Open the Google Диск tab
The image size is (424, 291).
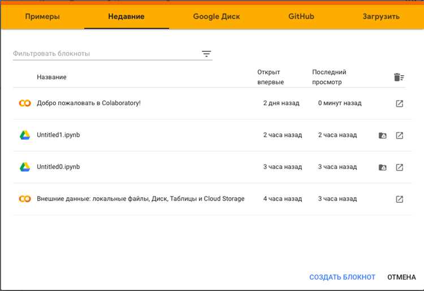tap(217, 16)
